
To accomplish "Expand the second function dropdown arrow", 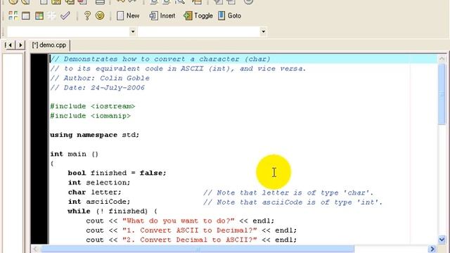I will point(263,32).
